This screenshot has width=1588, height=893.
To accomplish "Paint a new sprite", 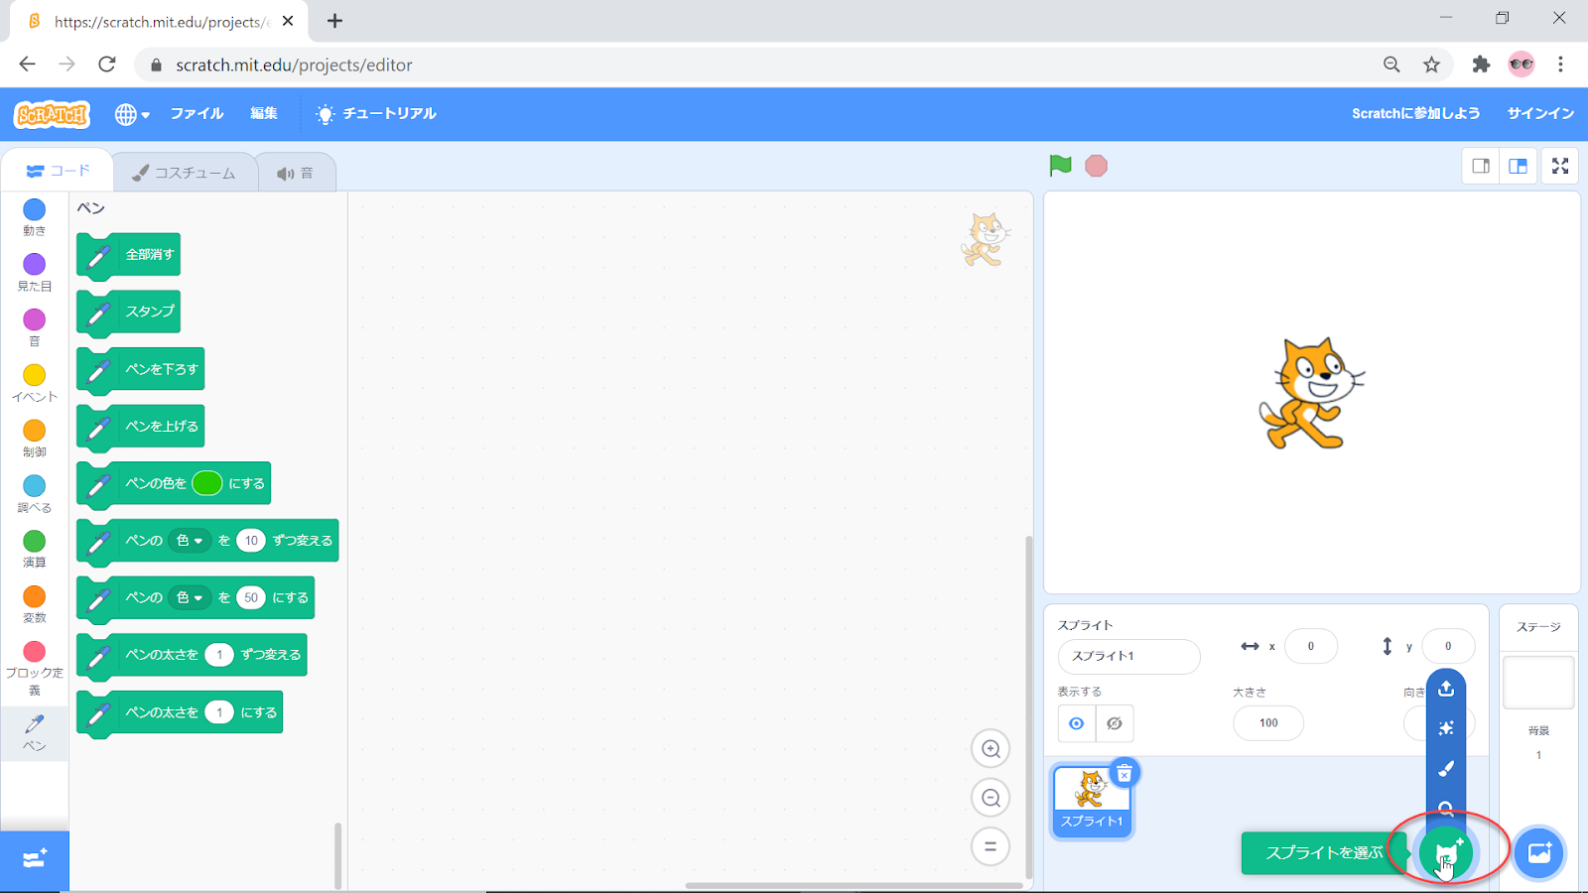I will coord(1446,768).
